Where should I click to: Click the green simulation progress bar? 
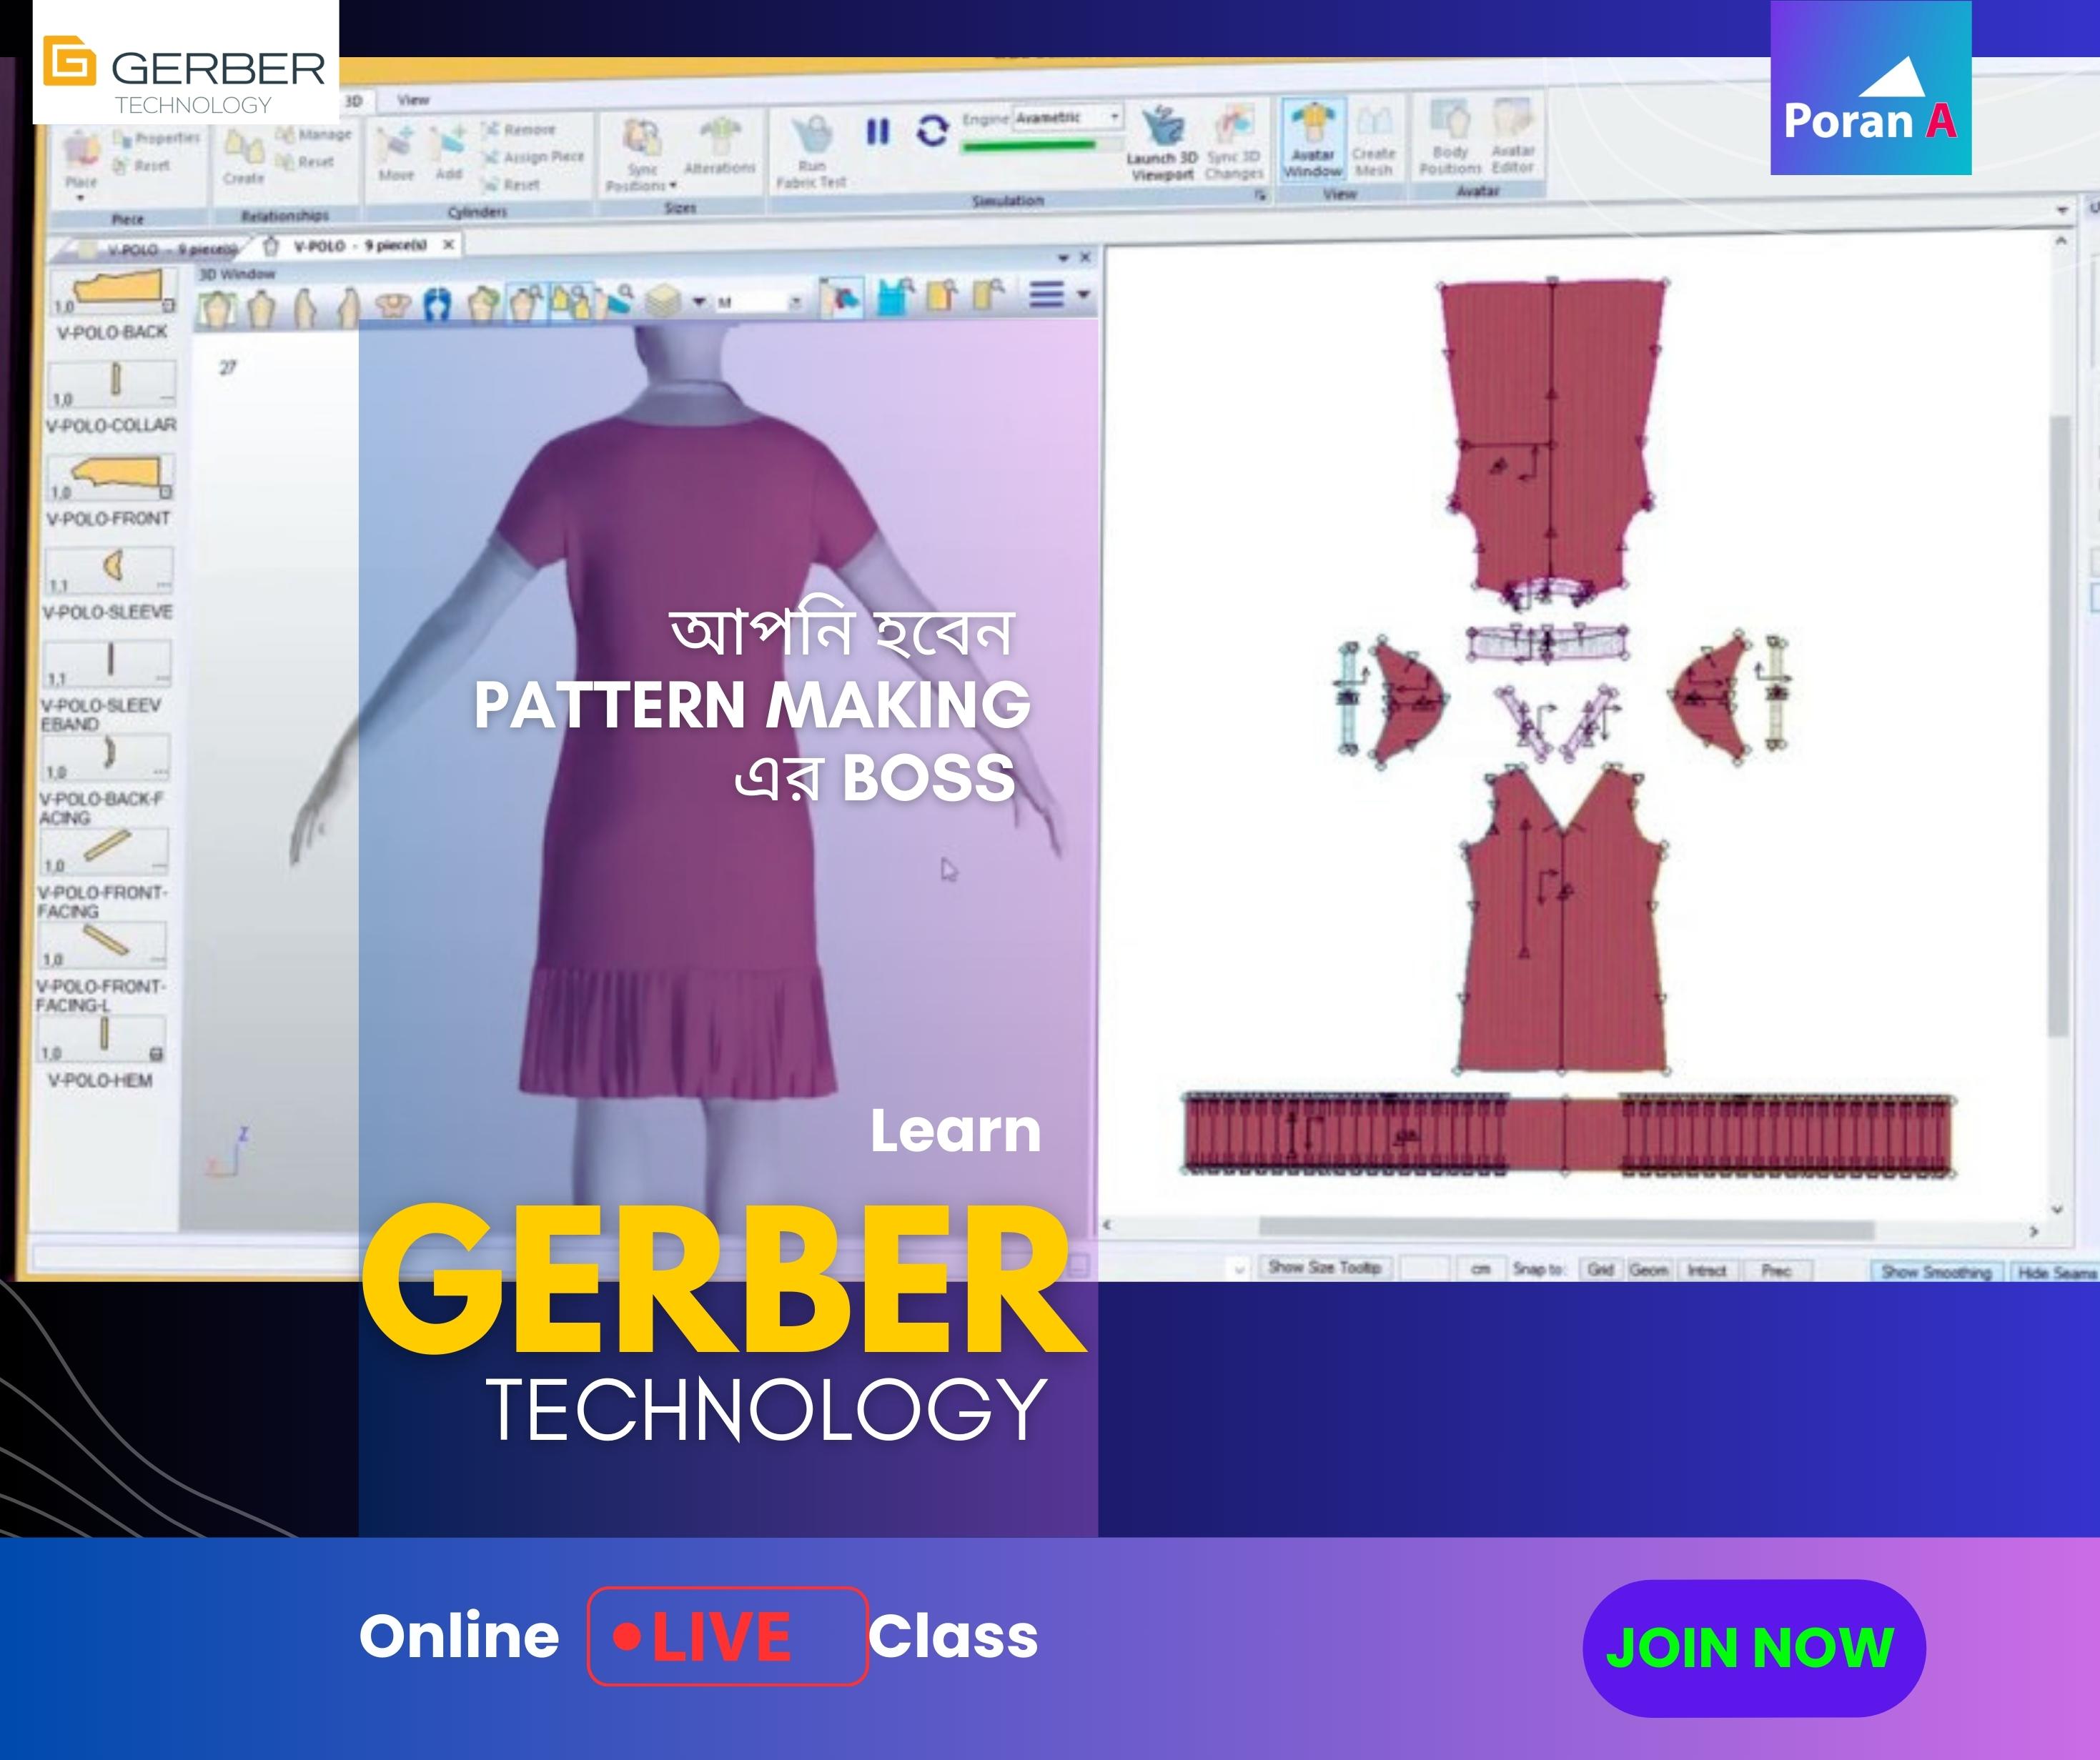pos(1030,146)
